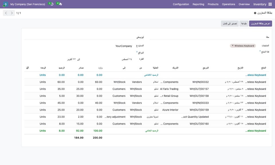The image size is (275, 165).
Task: Open the Overview menu
Action: (244, 4)
